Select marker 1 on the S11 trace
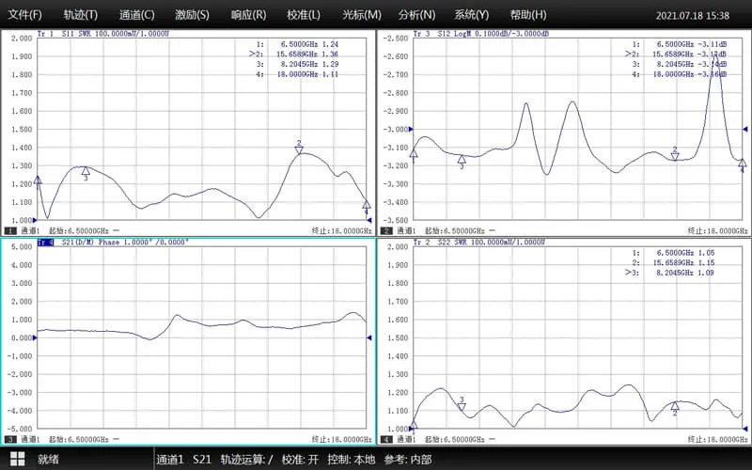752x470 pixels. pos(38,180)
